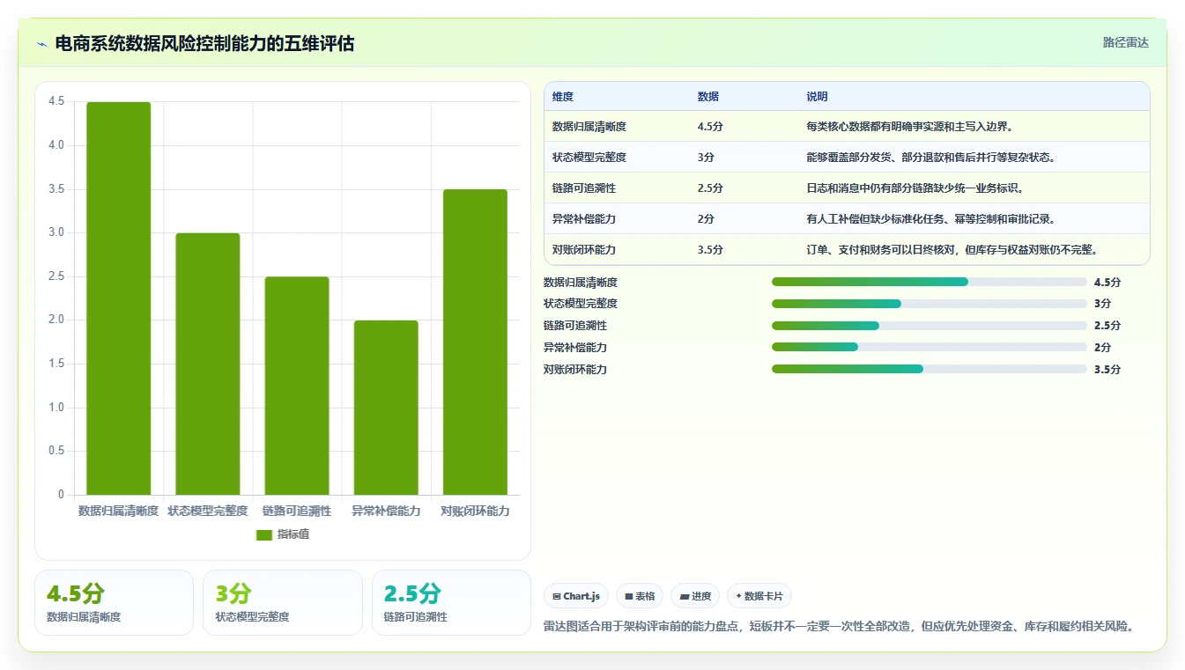Viewport: 1185px width, 670px height.
Task: Click the 链路可追溯性 bar in chart
Action: pos(297,386)
